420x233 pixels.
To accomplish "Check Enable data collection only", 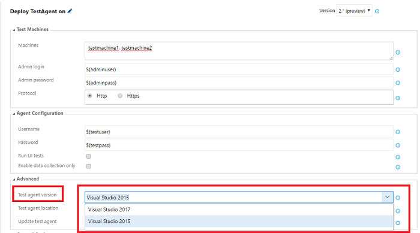I will [x=89, y=166].
